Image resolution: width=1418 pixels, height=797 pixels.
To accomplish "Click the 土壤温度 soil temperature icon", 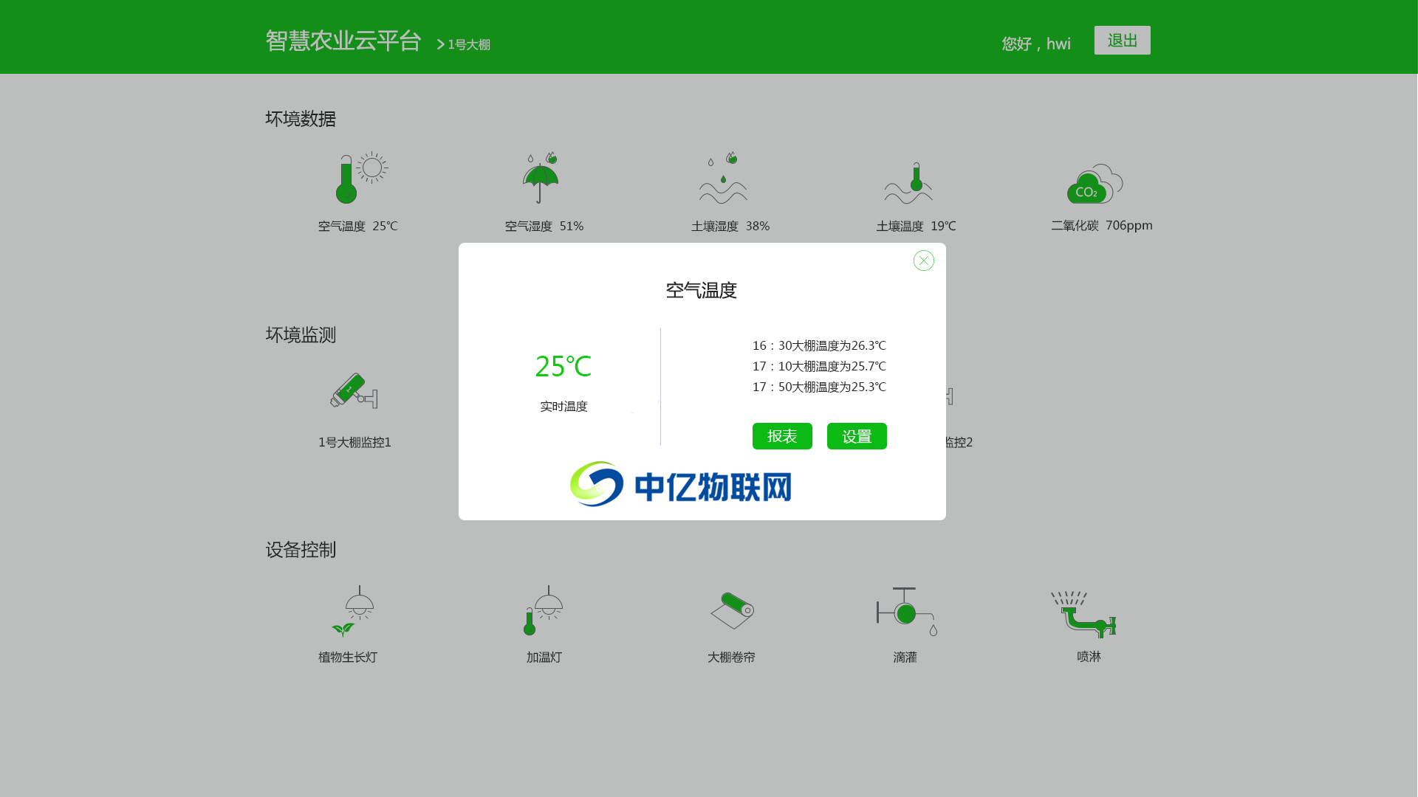I will (907, 177).
